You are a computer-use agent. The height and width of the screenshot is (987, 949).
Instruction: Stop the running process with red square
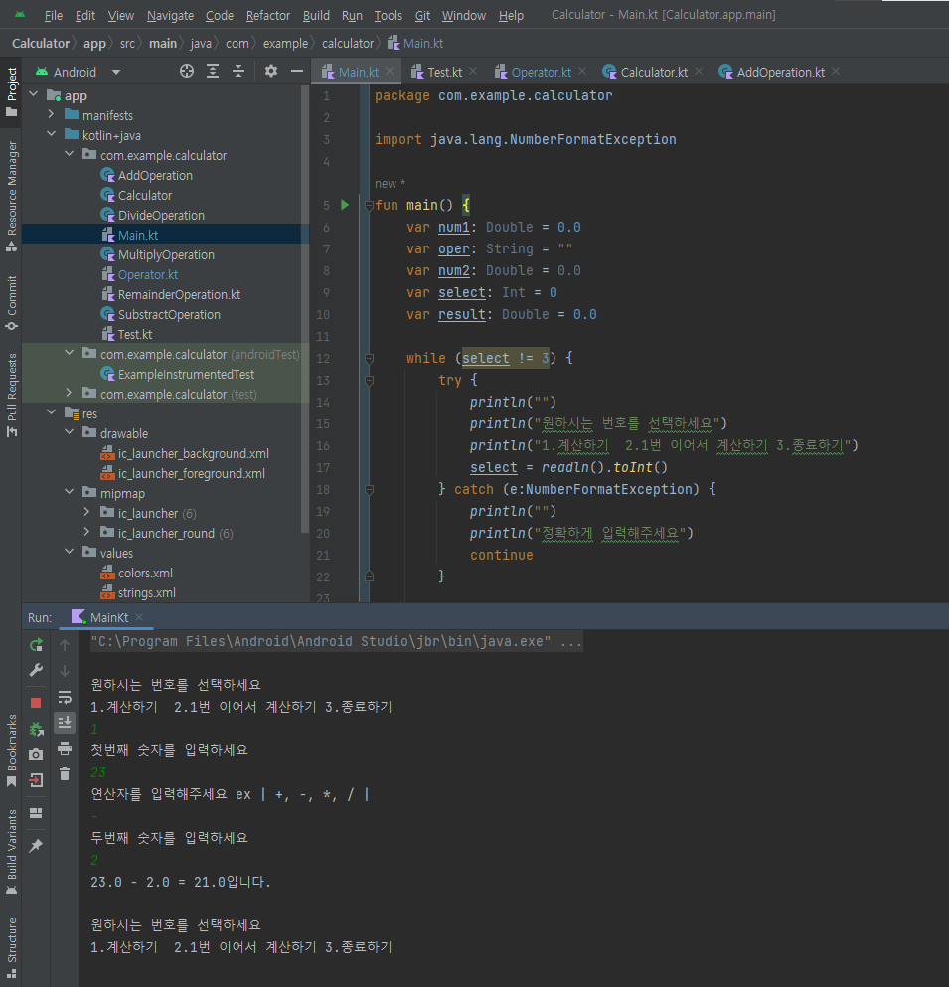coord(36,703)
